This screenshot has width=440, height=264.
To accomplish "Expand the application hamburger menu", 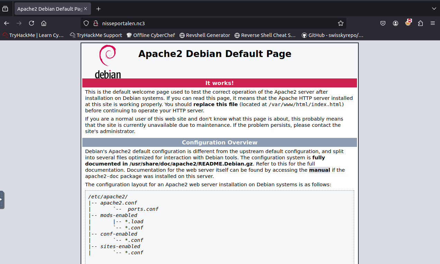I will click(x=432, y=23).
